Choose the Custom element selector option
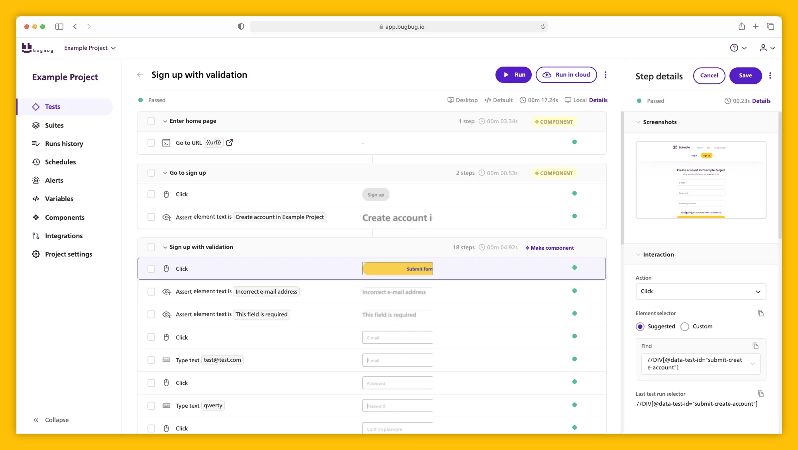 684,326
